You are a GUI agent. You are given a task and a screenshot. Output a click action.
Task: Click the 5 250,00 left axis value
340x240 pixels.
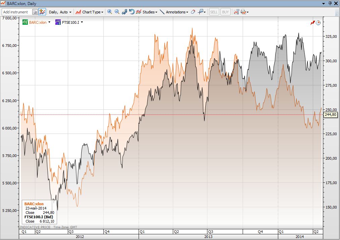(x=9, y=211)
